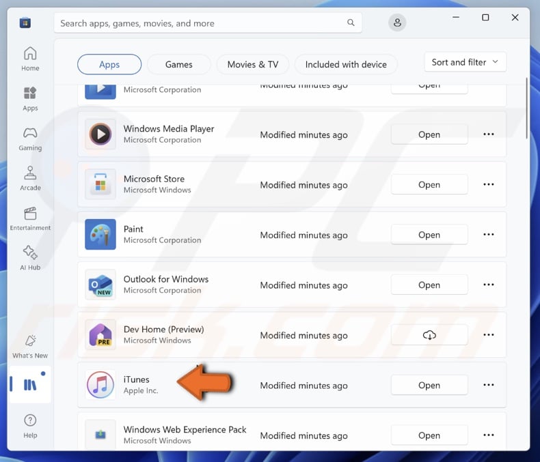Expand the Sort and filter dropdown
Viewport: 540px width, 462px height.
tap(465, 62)
